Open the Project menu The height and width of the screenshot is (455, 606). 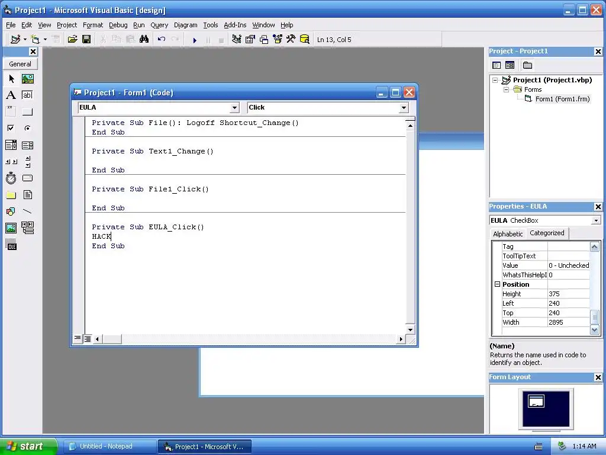pos(67,25)
